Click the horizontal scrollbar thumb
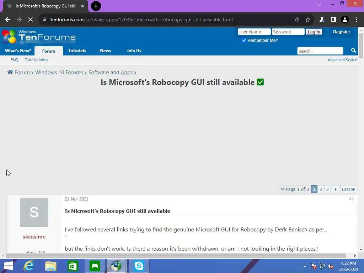The height and width of the screenshot is (273, 364). [x=176, y=256]
